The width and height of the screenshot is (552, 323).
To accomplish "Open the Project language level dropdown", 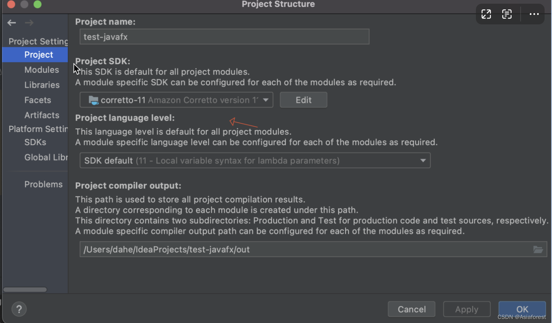I will click(422, 160).
